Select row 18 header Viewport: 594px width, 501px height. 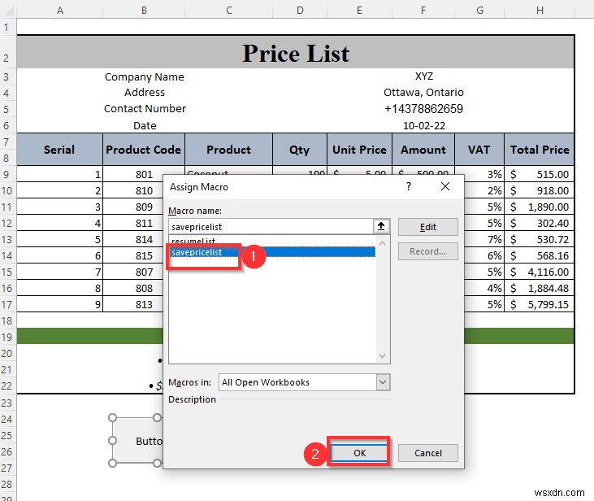[x=8, y=320]
